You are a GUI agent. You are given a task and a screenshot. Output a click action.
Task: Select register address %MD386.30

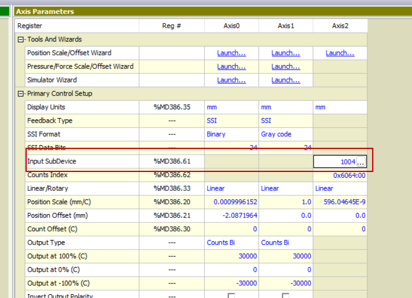(x=172, y=229)
